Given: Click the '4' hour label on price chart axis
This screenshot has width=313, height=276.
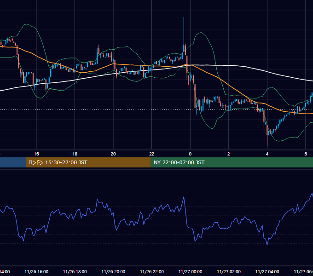Looking at the screenshot, I should (267, 154).
